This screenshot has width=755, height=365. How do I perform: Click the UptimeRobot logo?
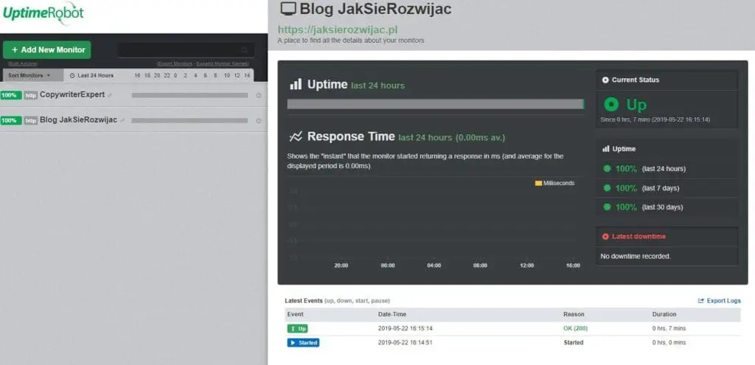coord(44,12)
